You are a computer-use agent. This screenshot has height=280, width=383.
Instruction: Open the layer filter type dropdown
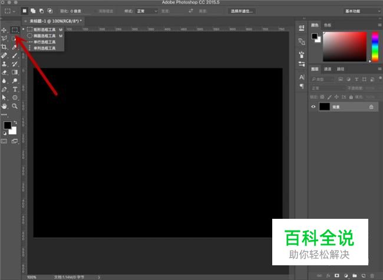[322, 79]
